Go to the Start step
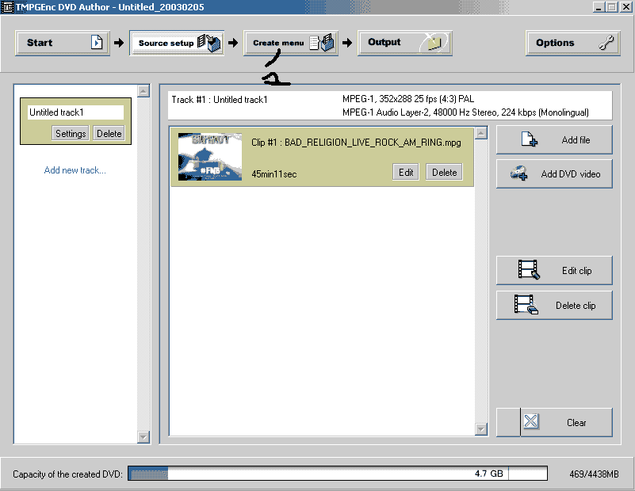The width and height of the screenshot is (635, 491). pos(63,43)
